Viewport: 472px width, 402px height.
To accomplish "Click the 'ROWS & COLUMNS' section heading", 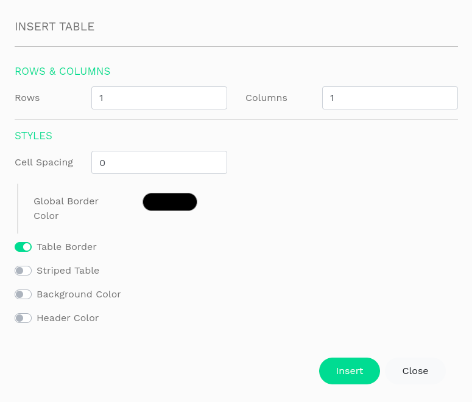I will point(63,71).
